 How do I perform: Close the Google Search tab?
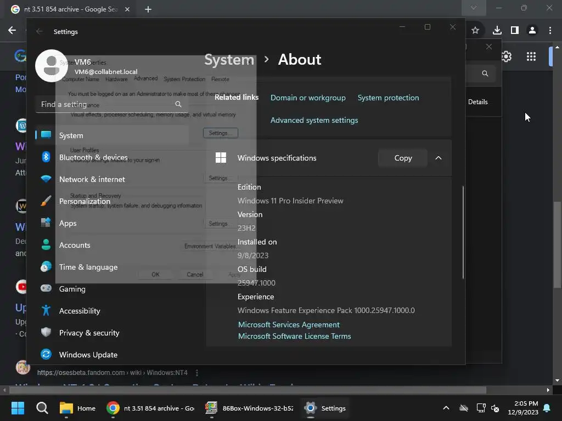tap(127, 9)
